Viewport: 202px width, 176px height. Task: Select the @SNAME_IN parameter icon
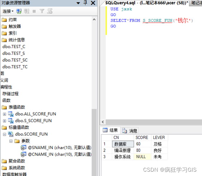click(x=23, y=148)
